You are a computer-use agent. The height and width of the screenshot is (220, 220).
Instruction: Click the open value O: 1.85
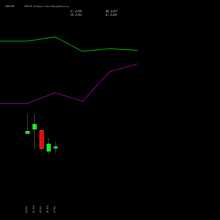(x=76, y=15)
